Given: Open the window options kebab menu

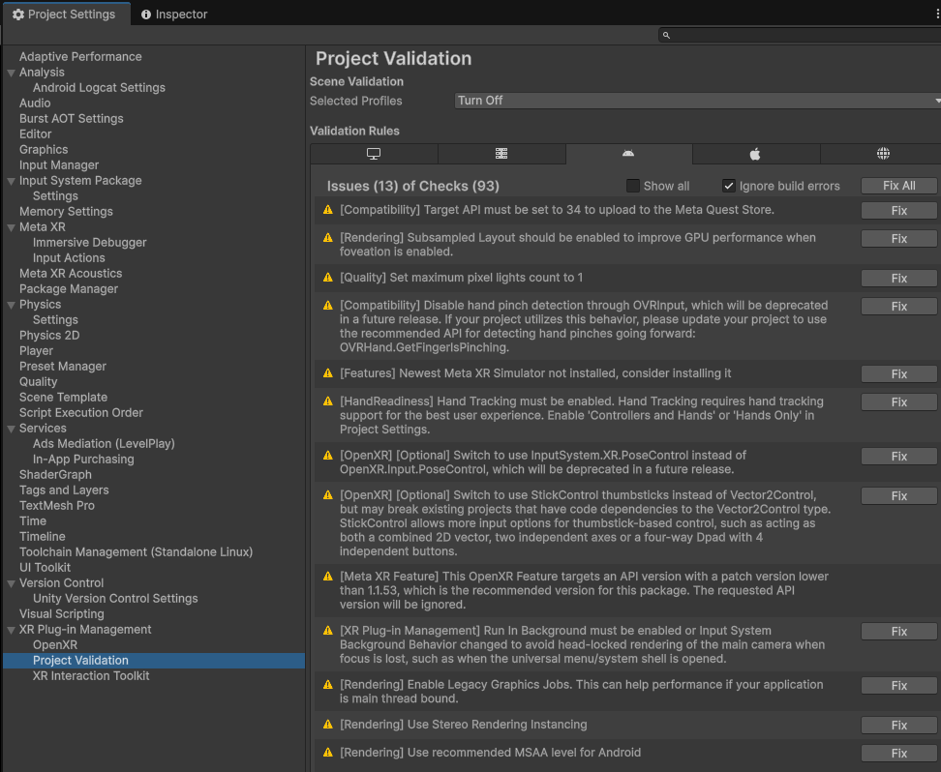Looking at the screenshot, I should pos(937,15).
